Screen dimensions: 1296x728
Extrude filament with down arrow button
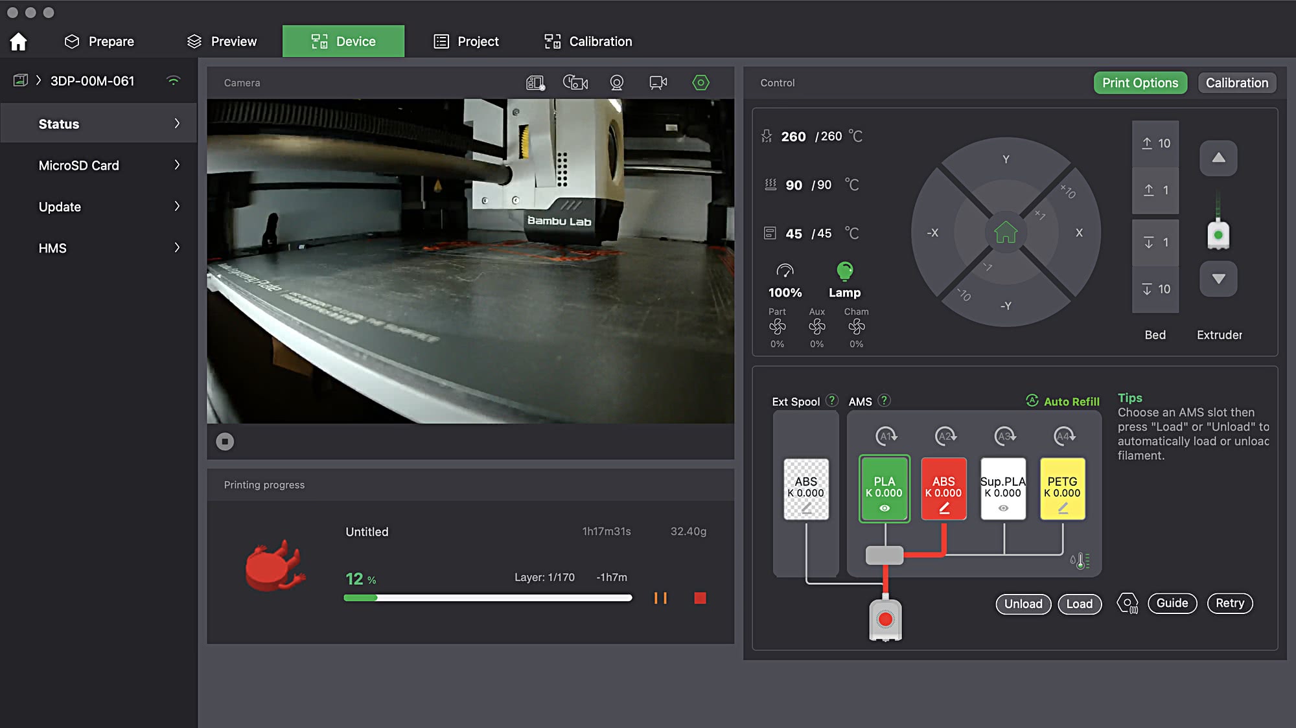pos(1218,279)
